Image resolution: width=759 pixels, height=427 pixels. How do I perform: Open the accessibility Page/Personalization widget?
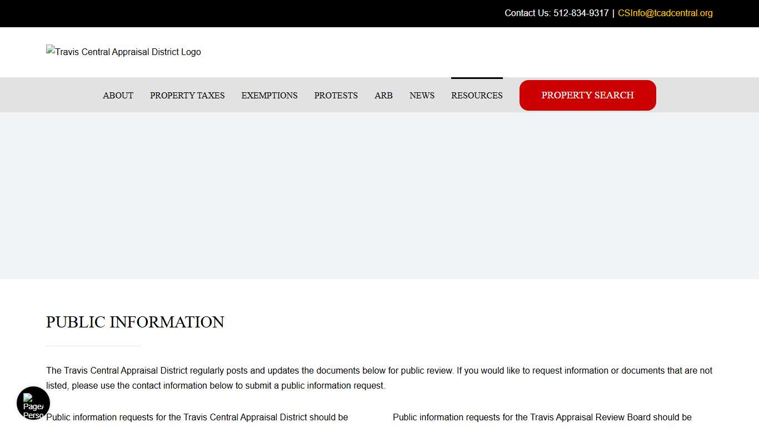pyautogui.click(x=33, y=403)
